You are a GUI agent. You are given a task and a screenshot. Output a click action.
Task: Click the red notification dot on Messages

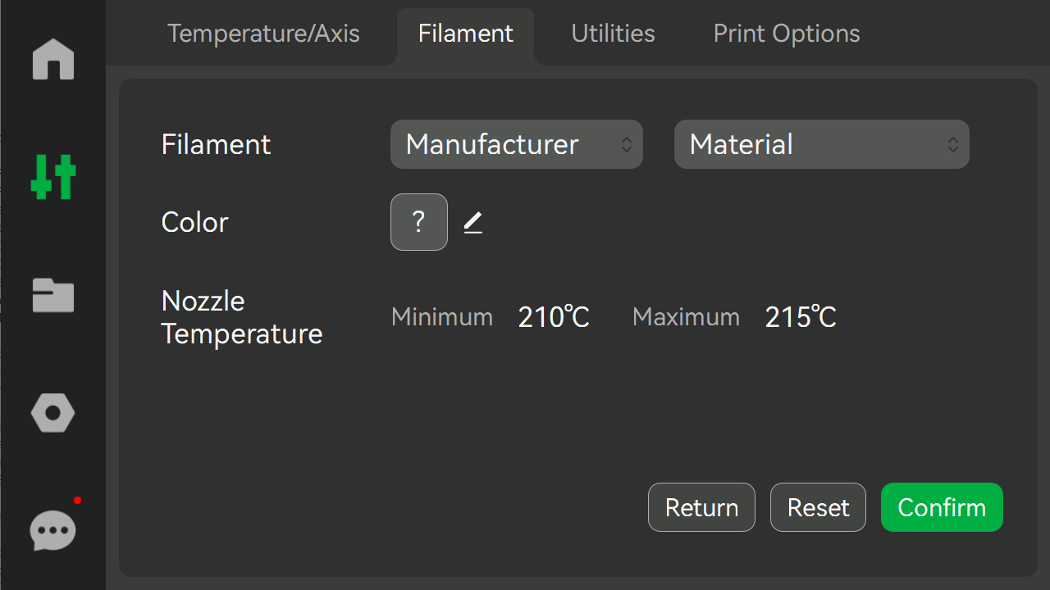pos(77,500)
